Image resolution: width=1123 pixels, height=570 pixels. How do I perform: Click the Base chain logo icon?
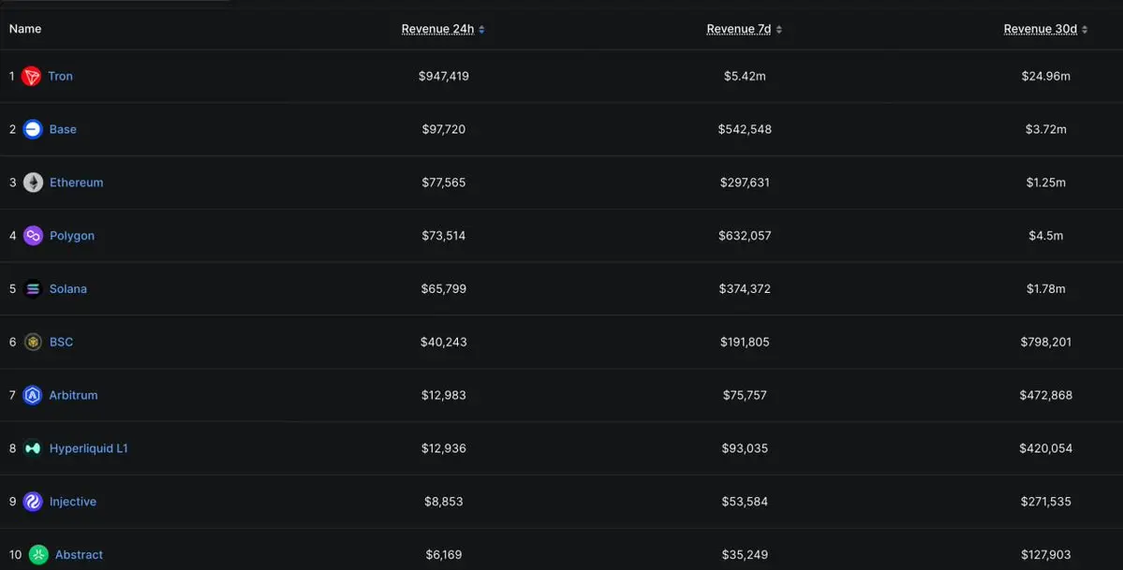(x=33, y=130)
